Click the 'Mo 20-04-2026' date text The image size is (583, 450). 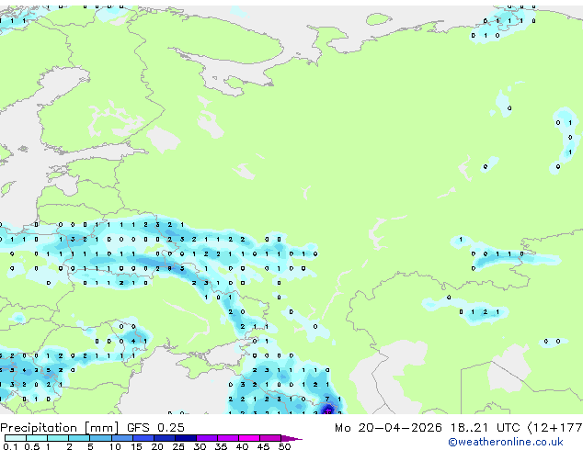pyautogui.click(x=388, y=427)
